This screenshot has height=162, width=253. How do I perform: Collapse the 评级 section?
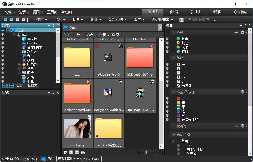(x=174, y=58)
